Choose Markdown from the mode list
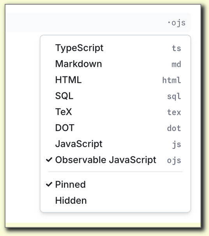This screenshot has height=236, width=209. click(115, 64)
